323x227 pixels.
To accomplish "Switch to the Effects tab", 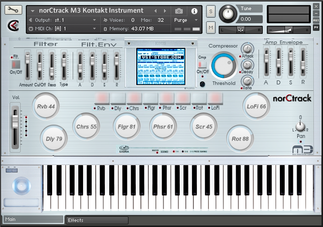I will click(96, 220).
